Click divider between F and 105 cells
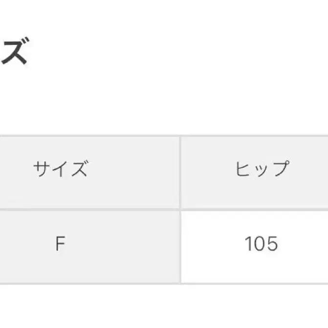Image resolution: width=328 pixels, height=328 pixels. coord(180,246)
